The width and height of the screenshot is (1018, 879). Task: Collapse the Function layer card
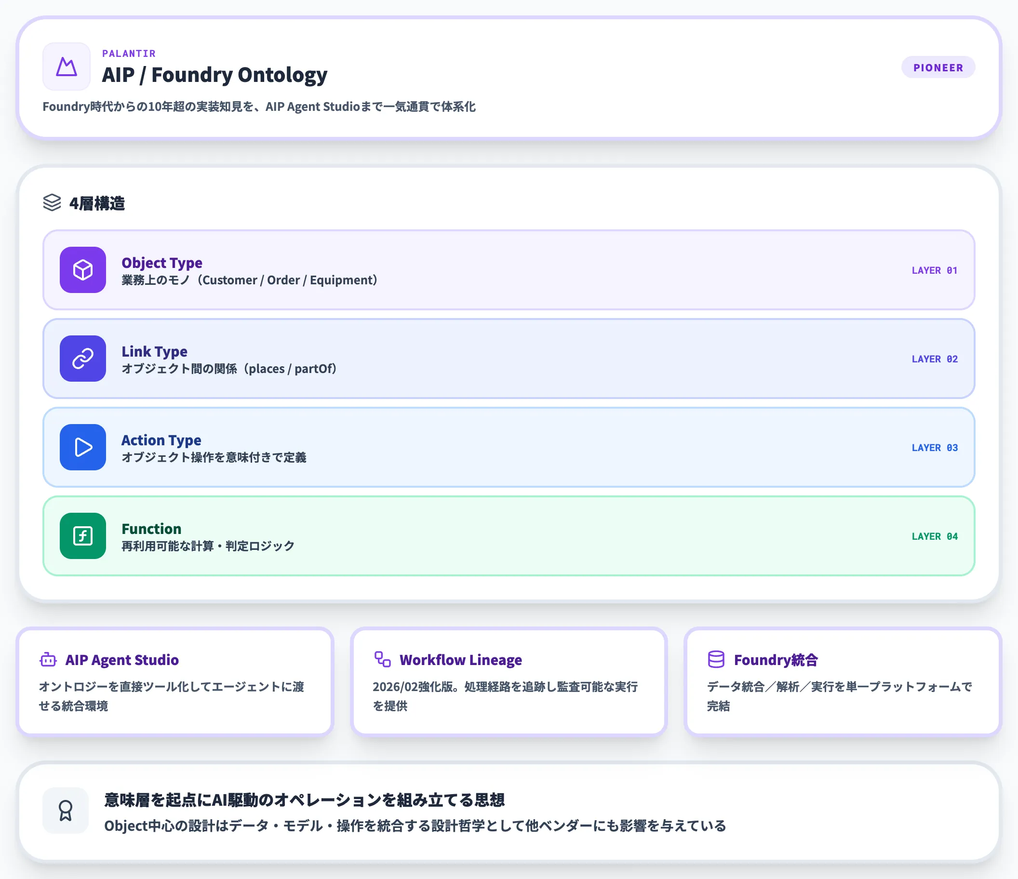click(506, 536)
